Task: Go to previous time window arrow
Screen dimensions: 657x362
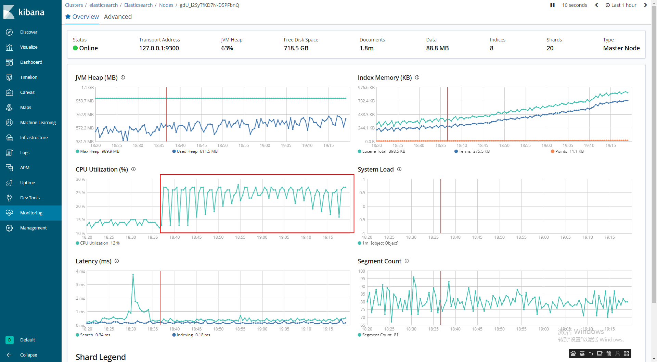Action: click(596, 5)
